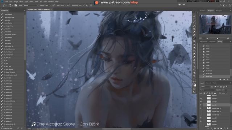Image resolution: width=232 pixels, height=130 pixels.
Task: Select the Type tool
Action: click(194, 63)
